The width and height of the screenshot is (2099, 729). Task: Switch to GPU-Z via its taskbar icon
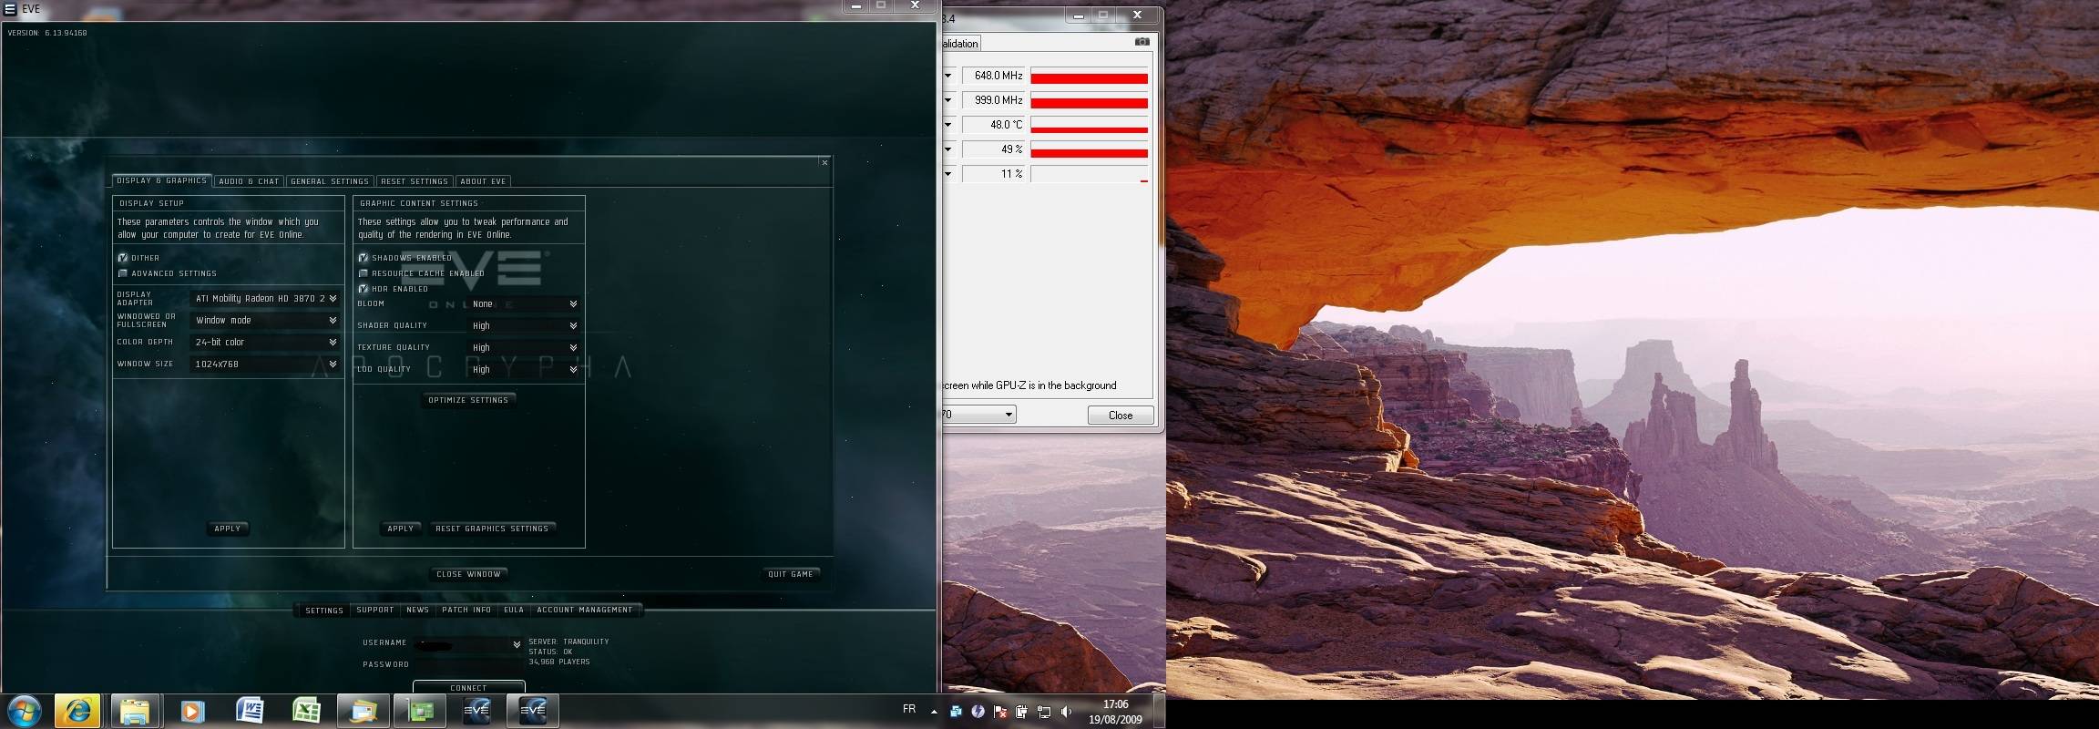[420, 711]
